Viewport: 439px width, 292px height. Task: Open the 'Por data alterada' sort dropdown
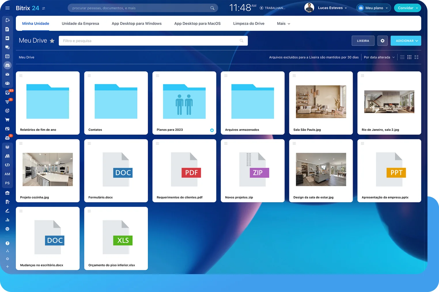point(379,57)
